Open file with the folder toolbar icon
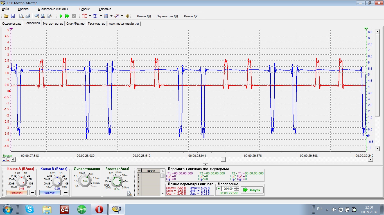This screenshot has width=384, height=215. (x=6, y=16)
